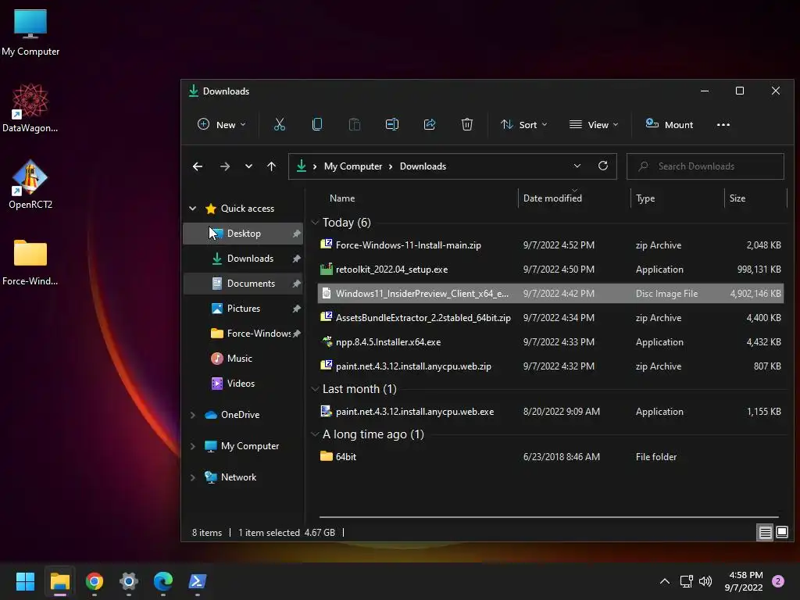This screenshot has height=600, width=800.
Task: Open the New dropdown menu
Action: click(x=221, y=124)
